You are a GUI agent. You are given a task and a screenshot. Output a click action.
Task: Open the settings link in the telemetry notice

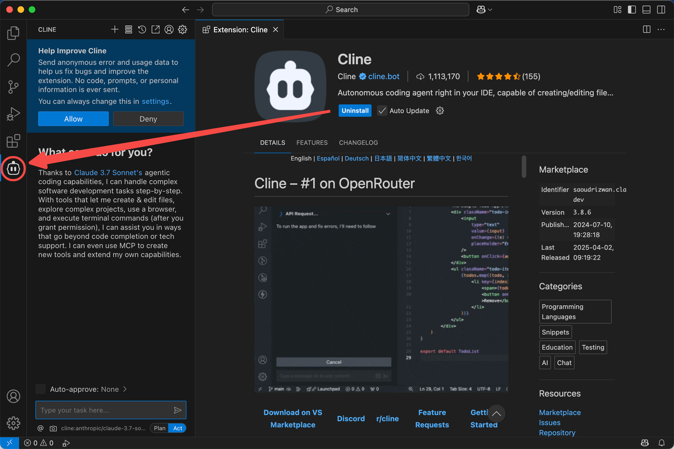(155, 101)
